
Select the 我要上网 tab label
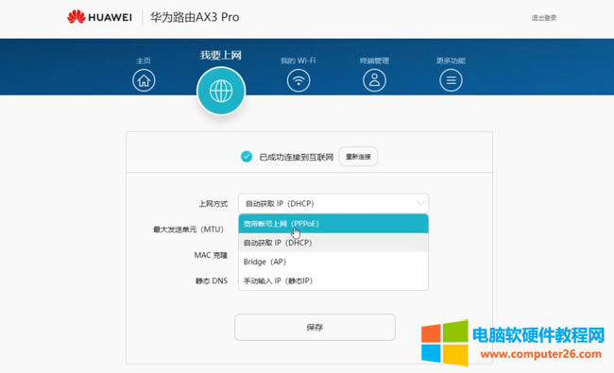pyautogui.click(x=221, y=55)
